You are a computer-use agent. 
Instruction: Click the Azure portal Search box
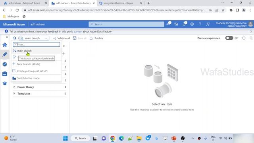tap(126, 24)
